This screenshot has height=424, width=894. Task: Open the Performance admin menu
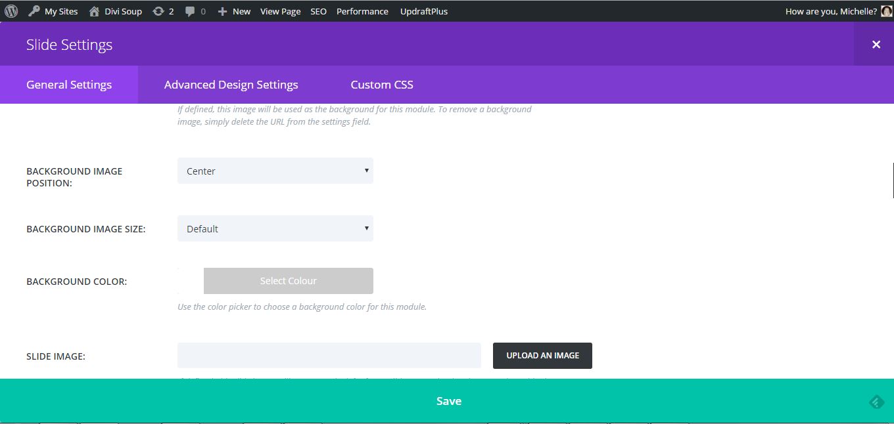coord(362,11)
